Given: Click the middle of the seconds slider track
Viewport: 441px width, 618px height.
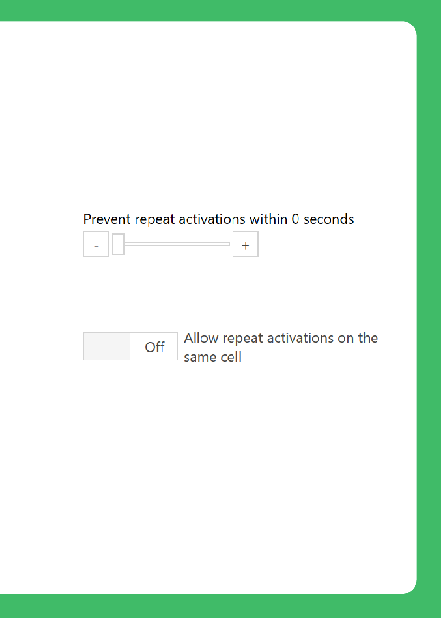Looking at the screenshot, I should coord(177,244).
